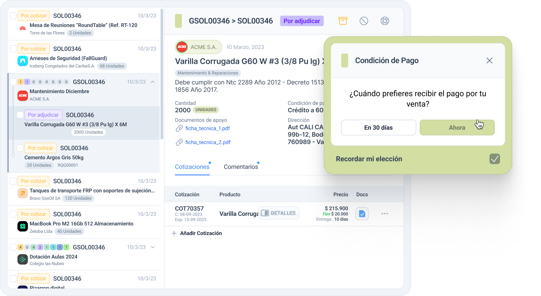The height and width of the screenshot is (296, 541).
Task: Click paperclip icon next to ficha_tecnica_1.pdf
Action: [x=179, y=128]
